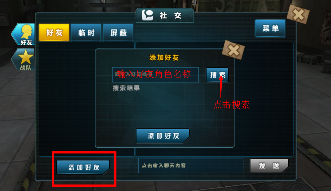331x191 pixels.
Task: Close the 添加好友 dialog with its X
Action: (x=233, y=50)
